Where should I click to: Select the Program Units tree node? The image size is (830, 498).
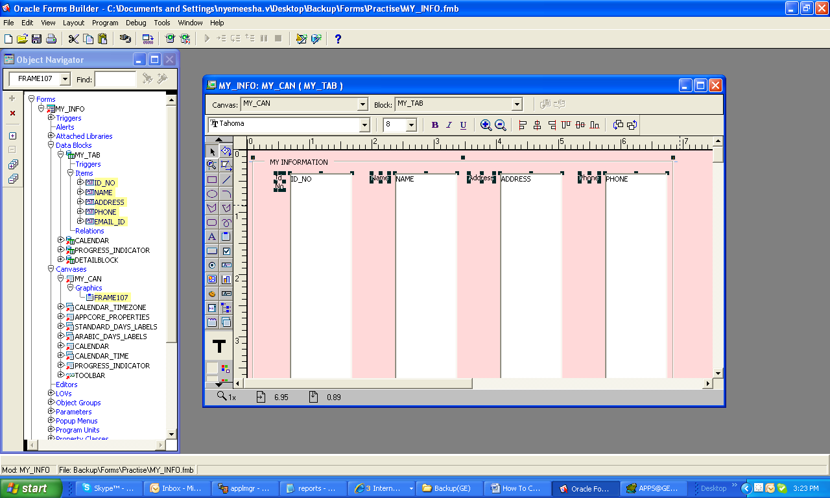(77, 430)
